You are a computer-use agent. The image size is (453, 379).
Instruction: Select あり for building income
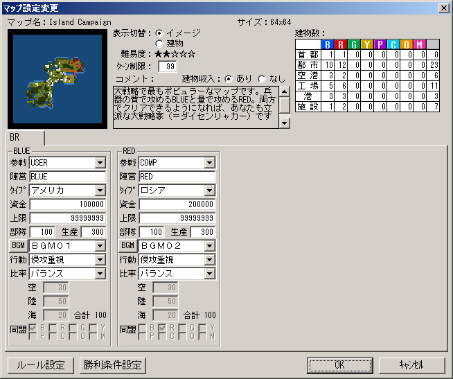[229, 78]
